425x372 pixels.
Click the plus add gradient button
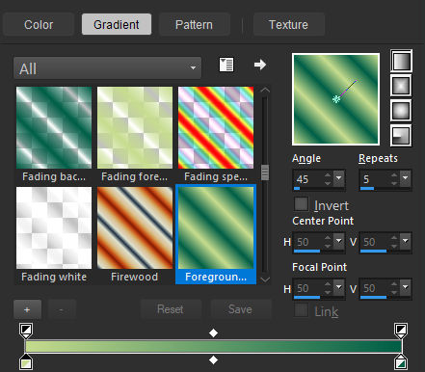(x=27, y=309)
